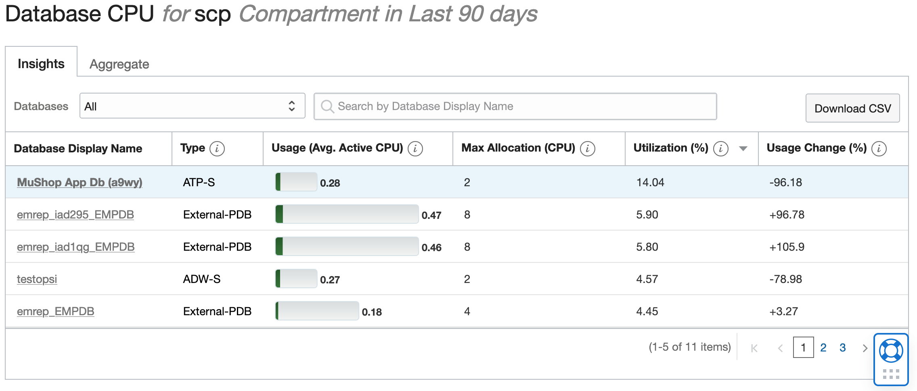Image resolution: width=917 pixels, height=391 pixels.
Task: Click the Max Allocation (CPU) info icon
Action: [x=588, y=149]
